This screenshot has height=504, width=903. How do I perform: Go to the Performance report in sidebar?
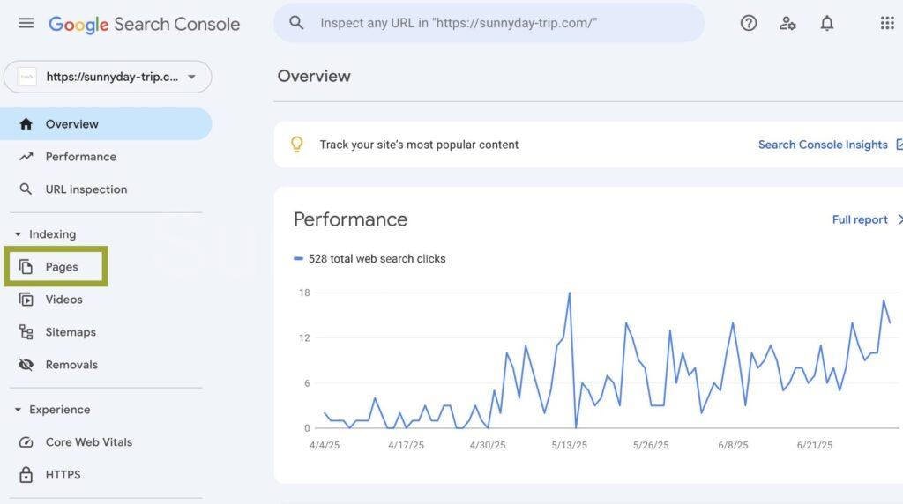(x=80, y=157)
